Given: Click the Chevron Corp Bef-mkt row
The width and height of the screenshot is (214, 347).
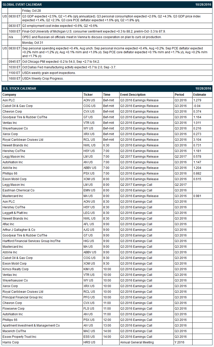Looking at the screenshot, I should [107, 112].
